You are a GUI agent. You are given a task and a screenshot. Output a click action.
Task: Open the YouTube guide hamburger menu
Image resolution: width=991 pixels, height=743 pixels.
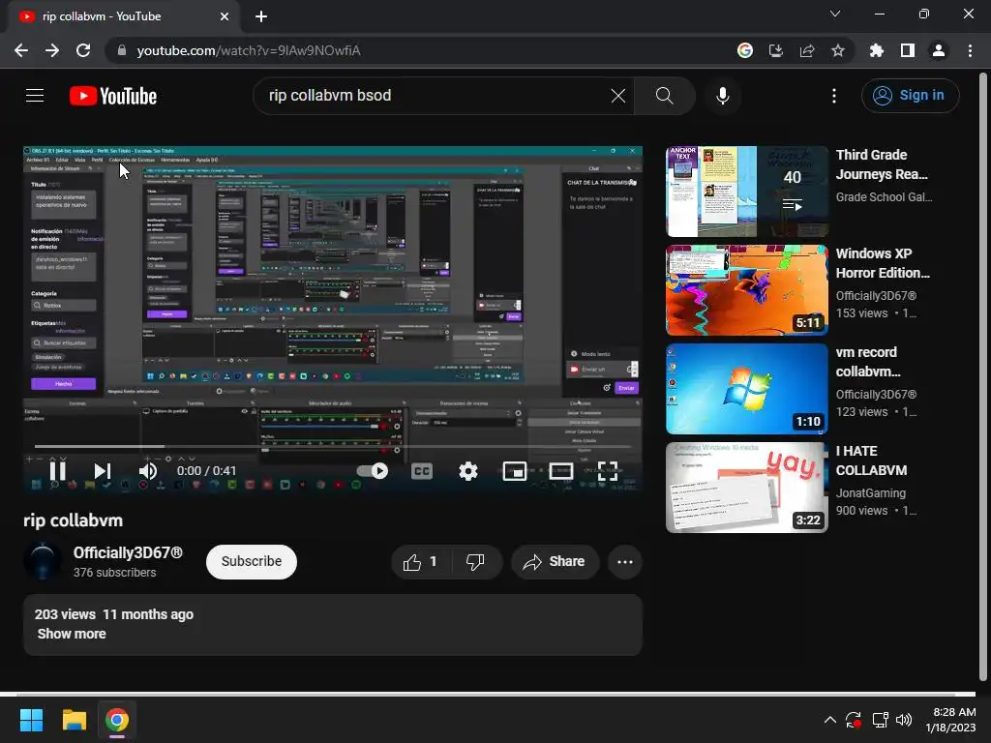click(35, 96)
